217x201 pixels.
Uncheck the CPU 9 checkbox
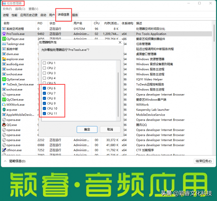point(44,104)
